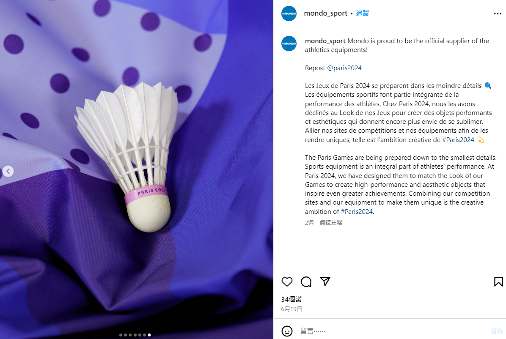
Task: Open #Paris2024 hashtag in English paragraph
Action: pyautogui.click(x=357, y=212)
